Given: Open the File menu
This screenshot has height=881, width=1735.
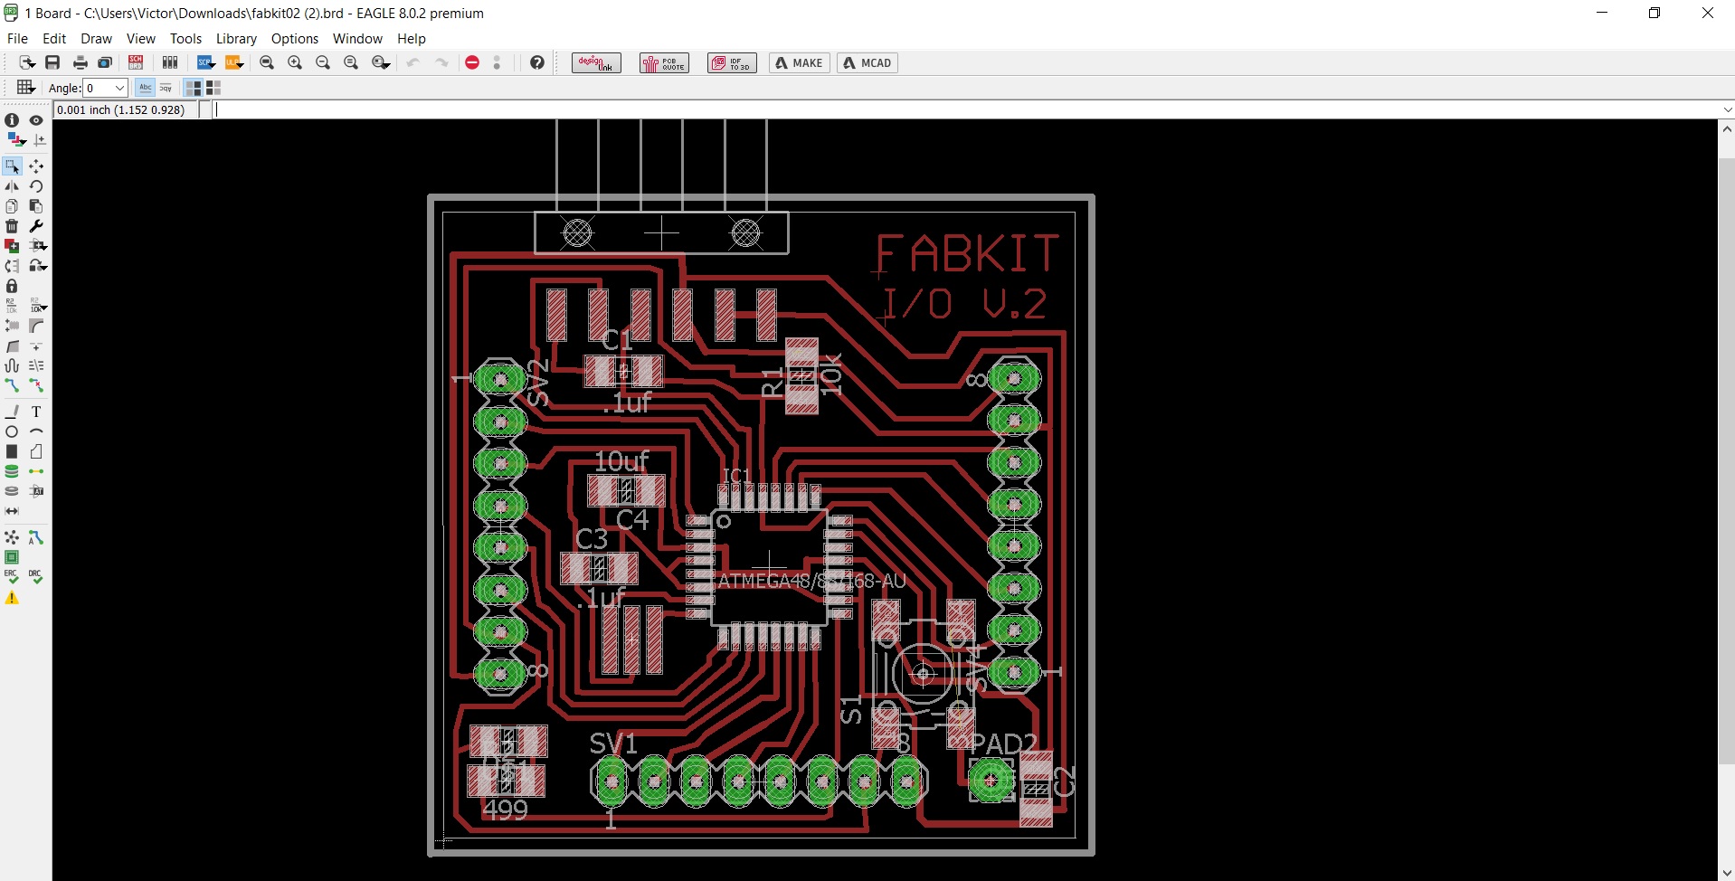Looking at the screenshot, I should point(17,39).
